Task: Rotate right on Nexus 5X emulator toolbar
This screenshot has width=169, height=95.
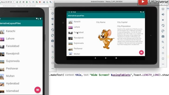Action: coord(53,35)
